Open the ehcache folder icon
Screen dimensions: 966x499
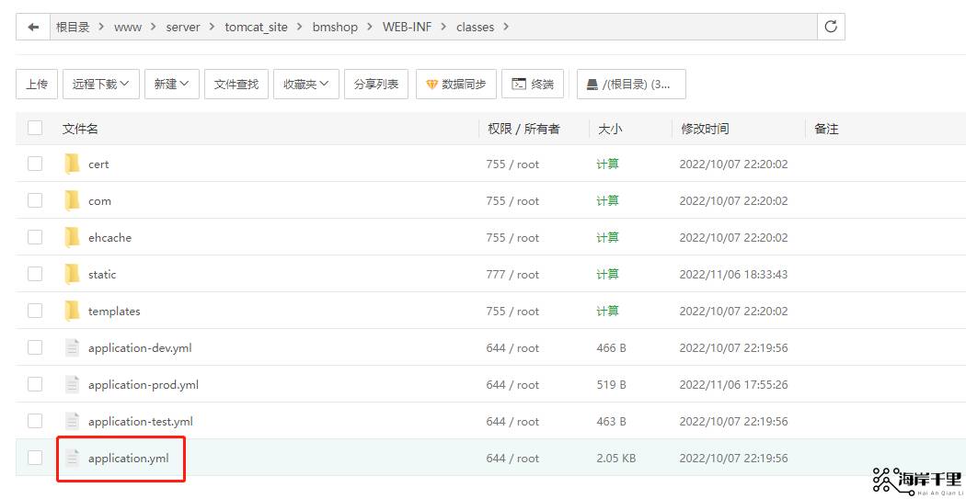(73, 238)
